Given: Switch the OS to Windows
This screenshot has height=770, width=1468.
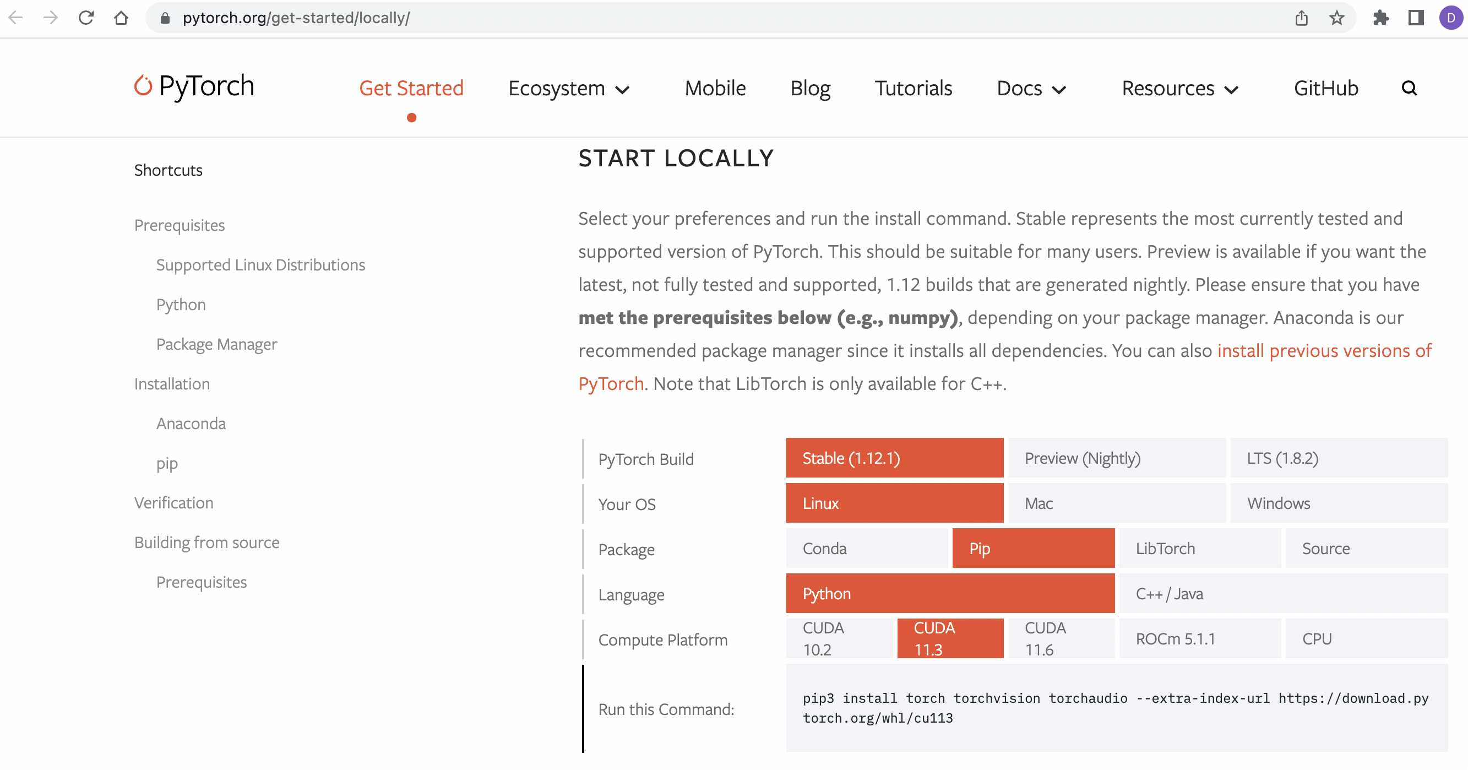Looking at the screenshot, I should (1339, 503).
